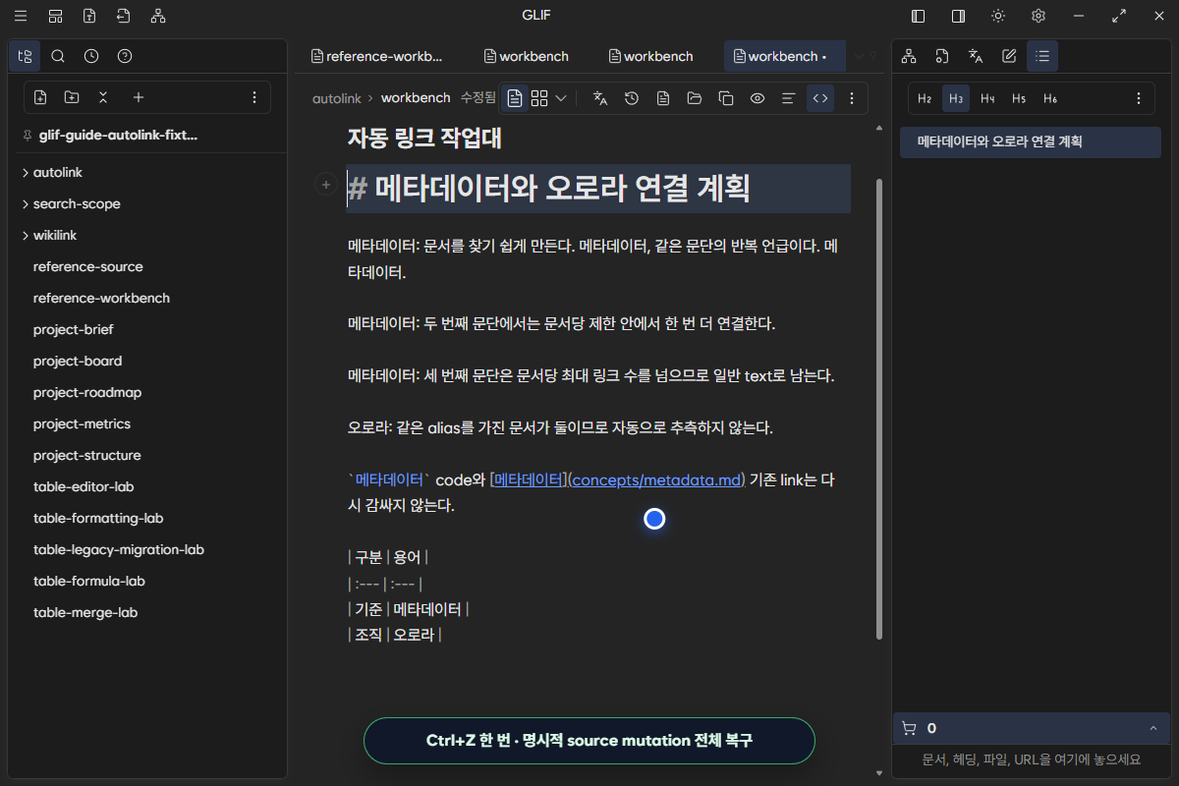Click editor vertical scrollbar thumb
Screen dimensions: 1179x786
coord(879,408)
